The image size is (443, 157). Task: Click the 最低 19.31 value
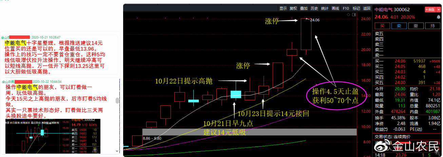pos(400,100)
